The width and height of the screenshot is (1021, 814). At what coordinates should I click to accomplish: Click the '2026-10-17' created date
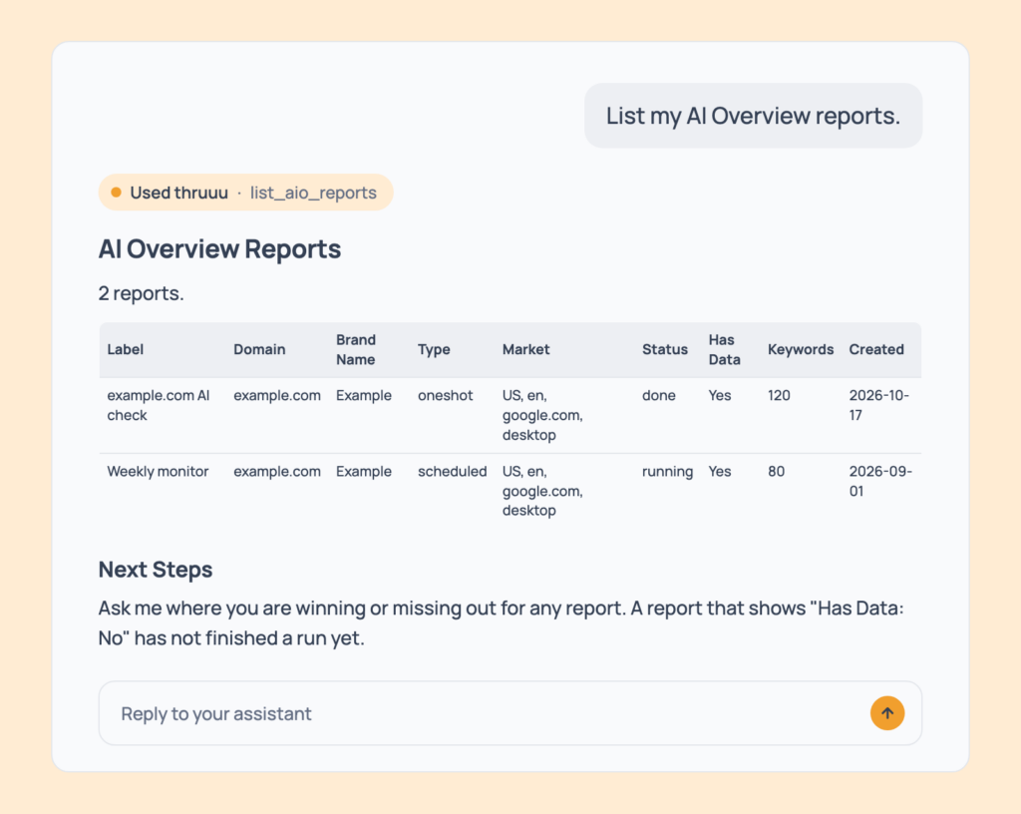point(879,405)
